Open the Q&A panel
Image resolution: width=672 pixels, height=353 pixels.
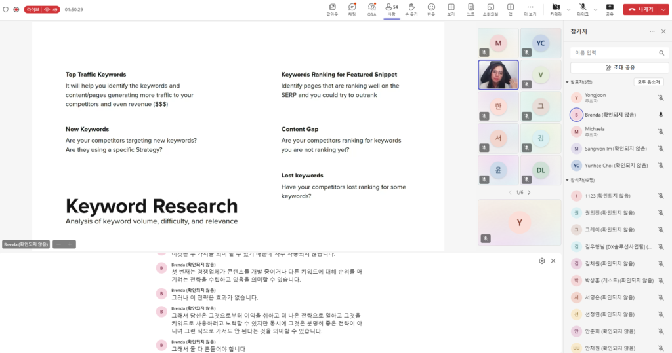point(371,9)
